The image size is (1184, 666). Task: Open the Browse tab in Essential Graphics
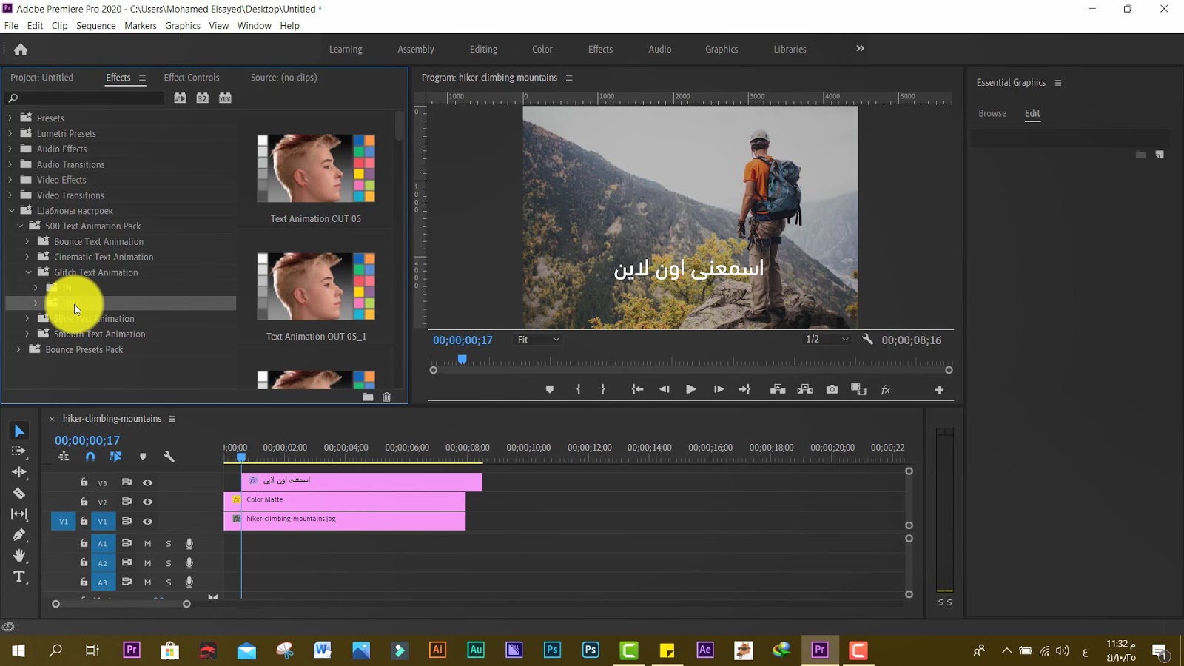coord(992,113)
